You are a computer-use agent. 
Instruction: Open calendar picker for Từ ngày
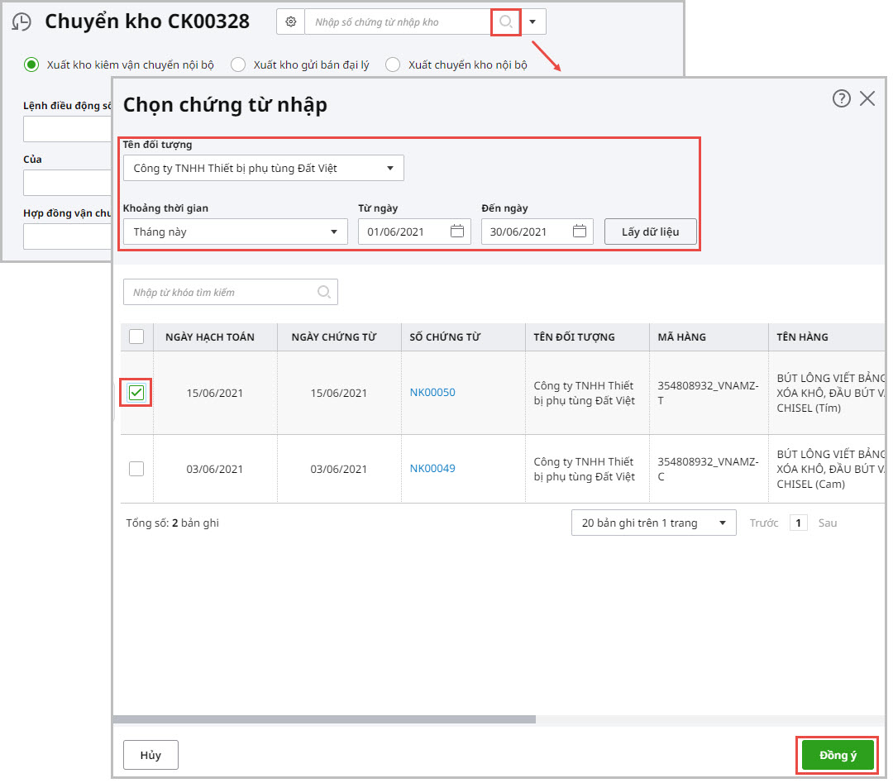coord(457,232)
